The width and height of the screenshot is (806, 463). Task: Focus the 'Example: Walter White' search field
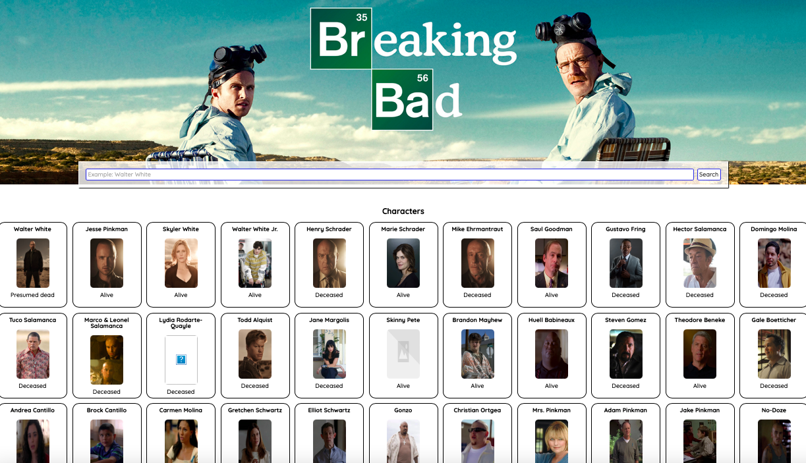[x=389, y=175]
